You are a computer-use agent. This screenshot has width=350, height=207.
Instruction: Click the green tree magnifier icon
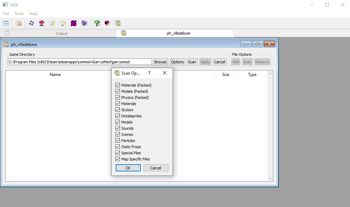(97, 23)
